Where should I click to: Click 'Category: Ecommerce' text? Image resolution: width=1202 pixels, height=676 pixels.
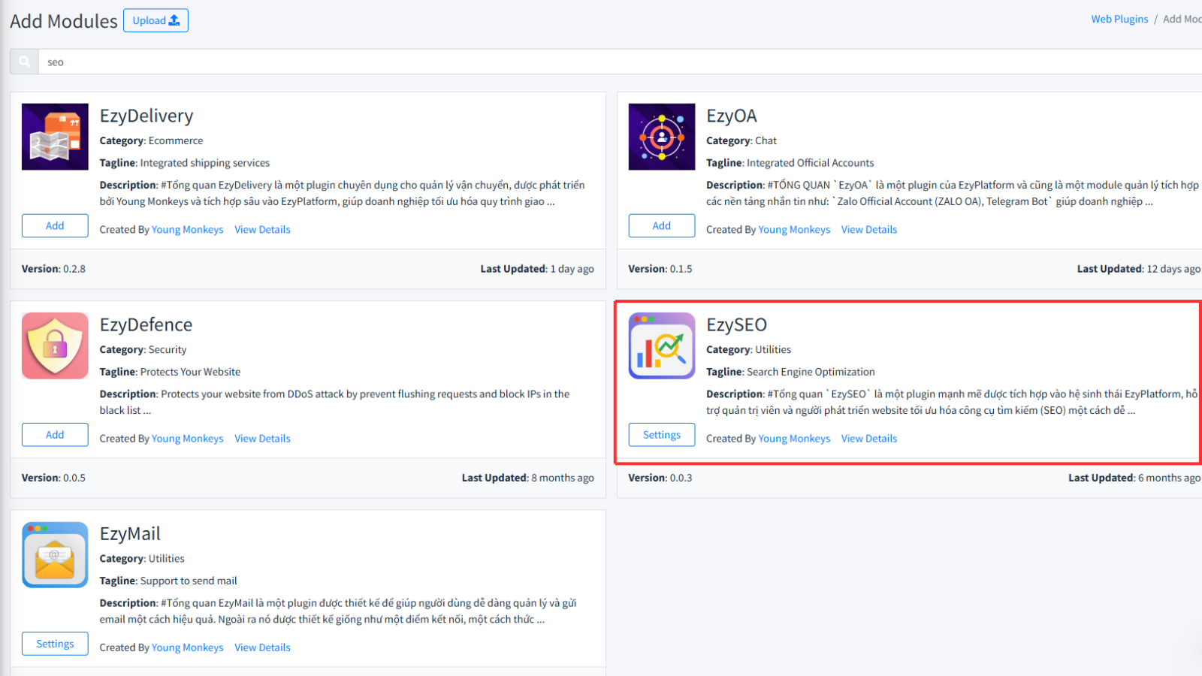click(151, 140)
